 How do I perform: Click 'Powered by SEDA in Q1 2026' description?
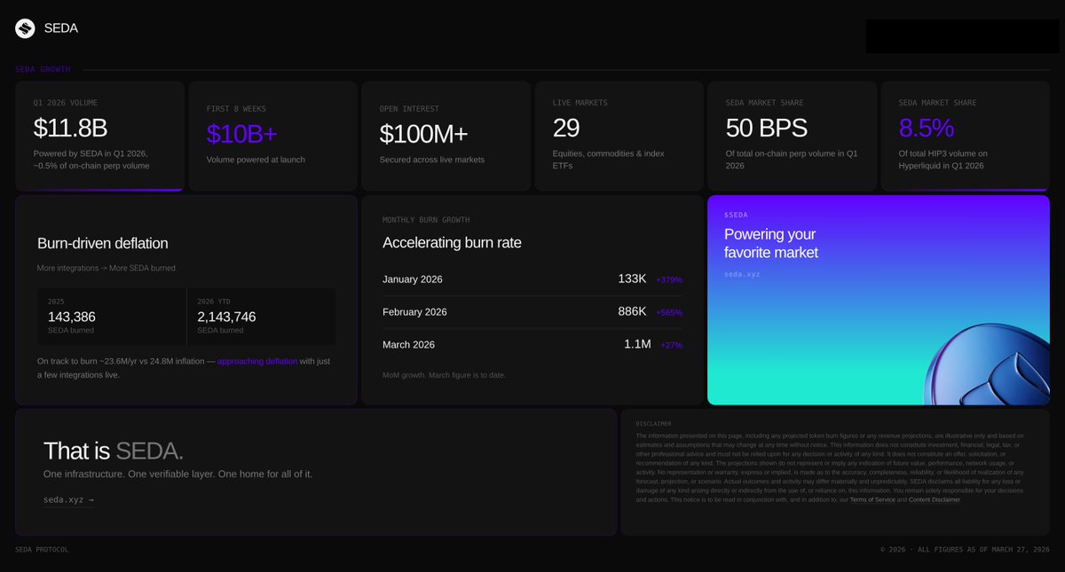[91, 160]
